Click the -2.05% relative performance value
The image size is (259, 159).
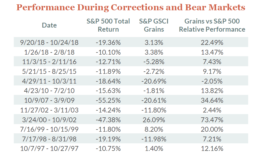coord(212,81)
